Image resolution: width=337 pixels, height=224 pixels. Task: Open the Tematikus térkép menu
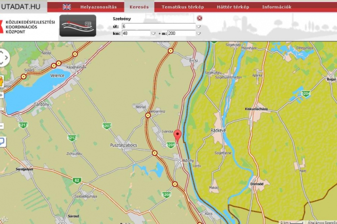click(x=182, y=7)
